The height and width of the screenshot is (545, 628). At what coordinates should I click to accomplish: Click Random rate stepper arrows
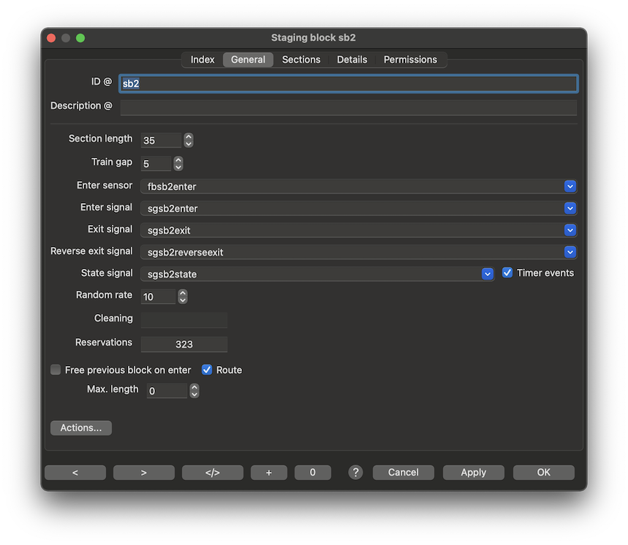pyautogui.click(x=183, y=297)
